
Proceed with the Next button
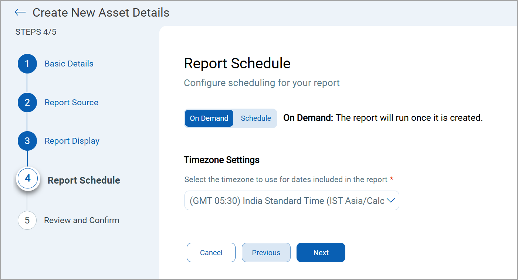(321, 253)
